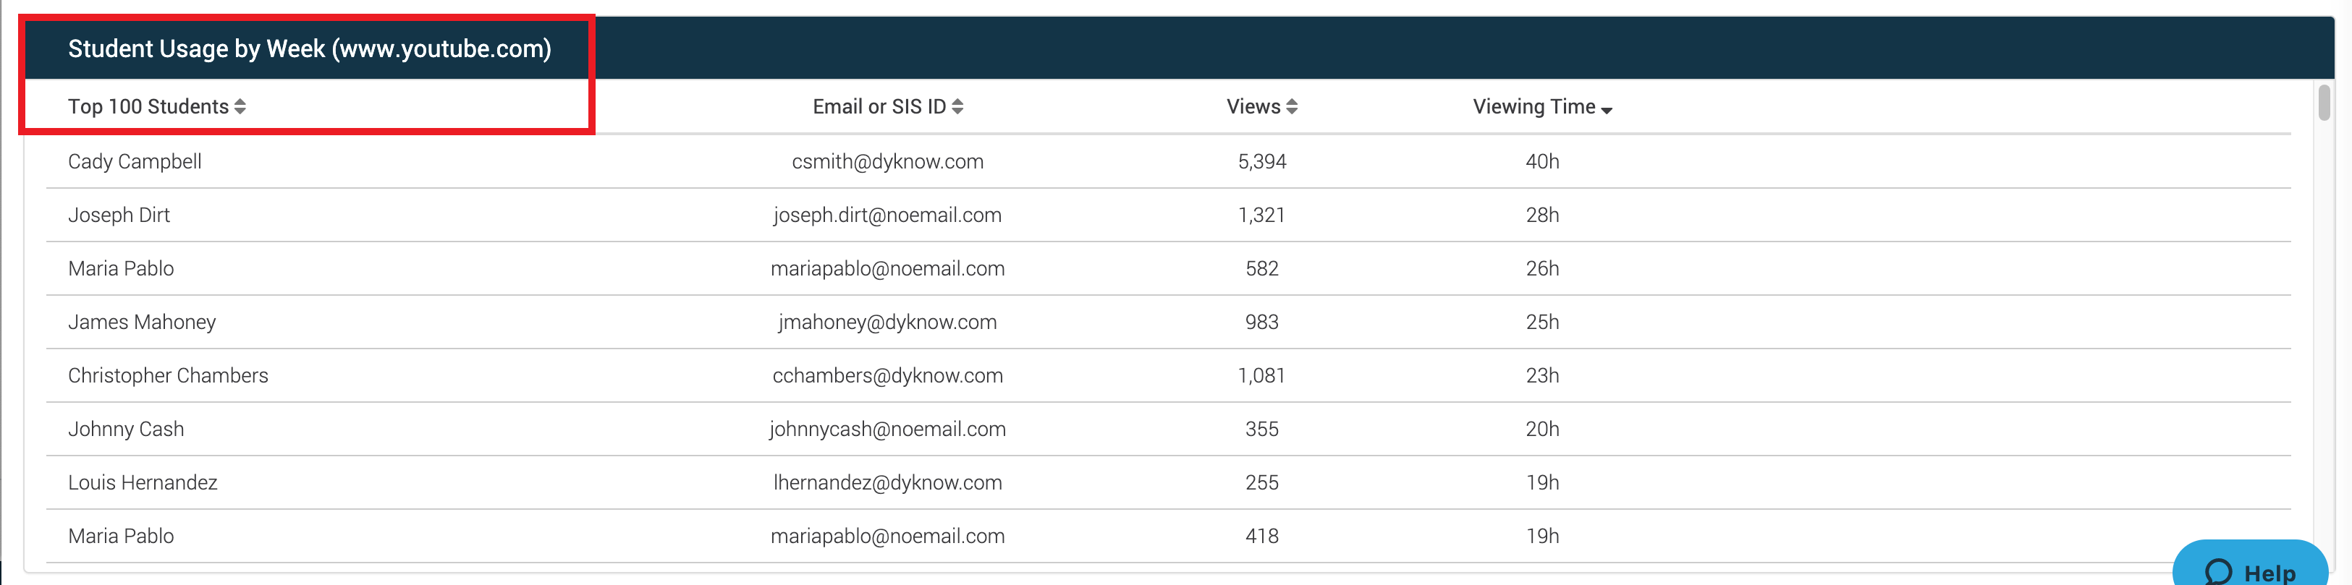Select the Cady Campbell row
Image resolution: width=2352 pixels, height=585 pixels.
(1169, 161)
